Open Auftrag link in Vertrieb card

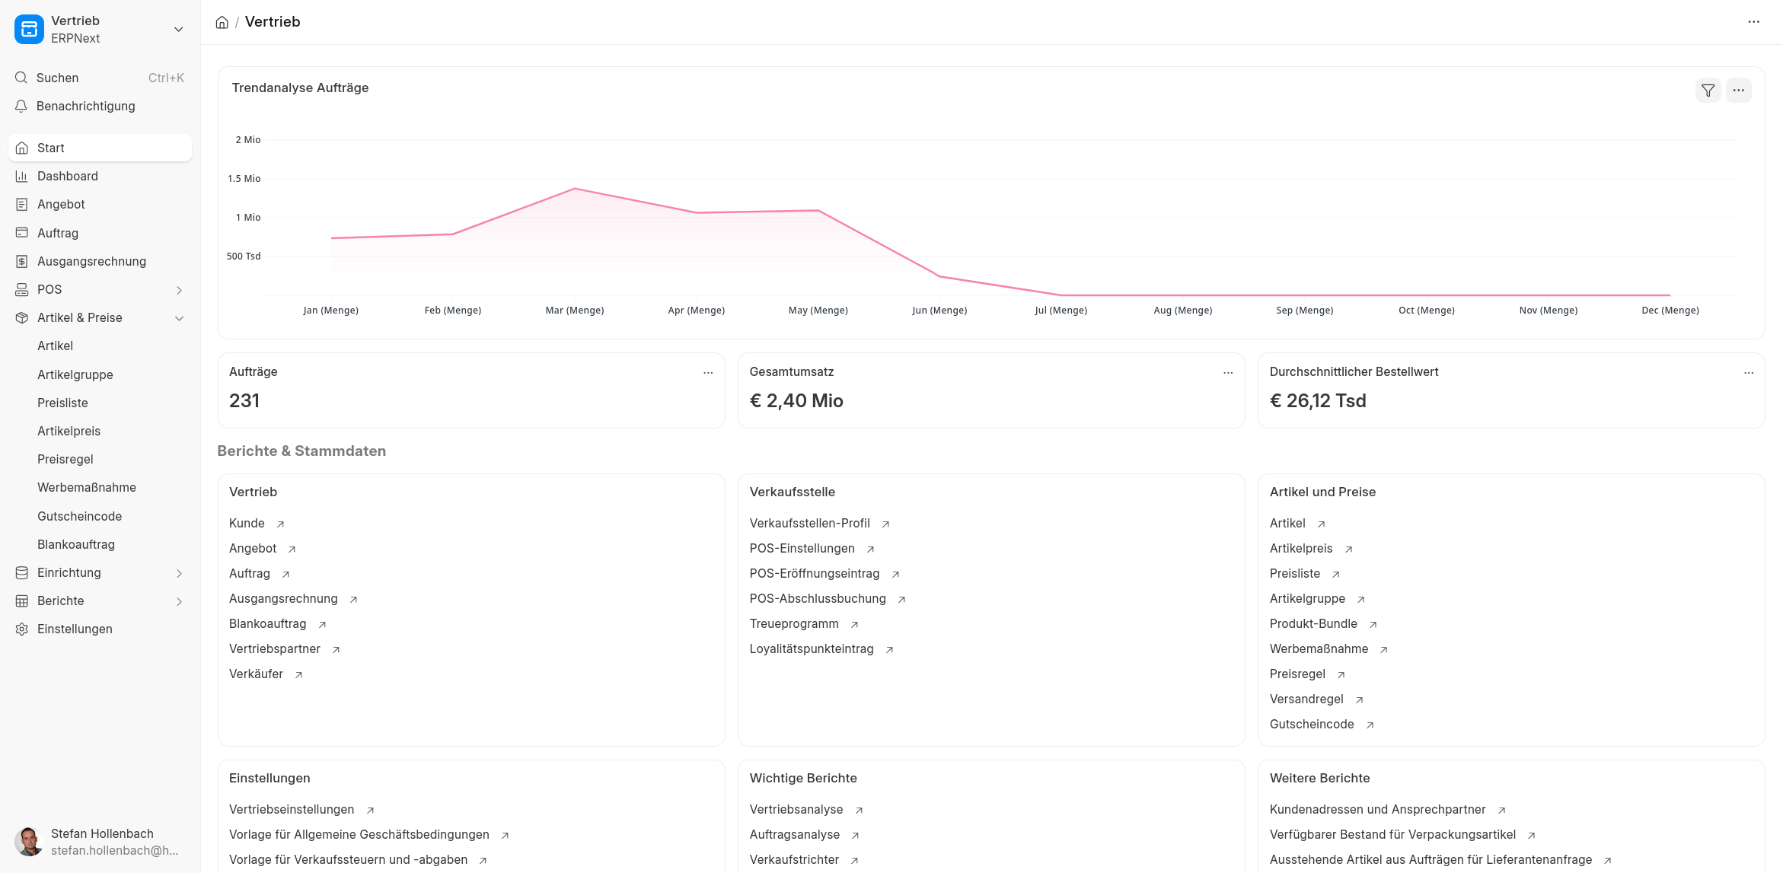[x=250, y=573]
